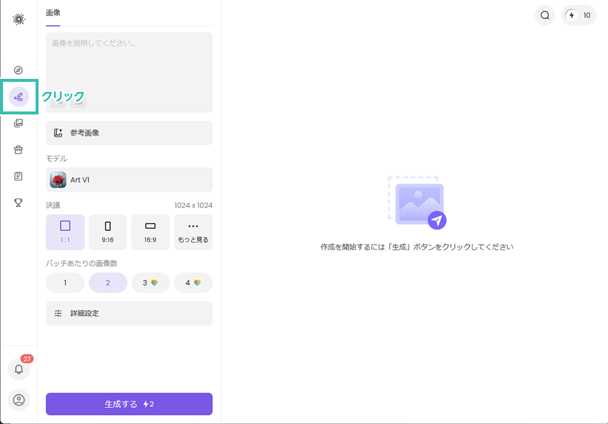The height and width of the screenshot is (424, 608).
Task: Set batch image count to 1
Action: click(65, 282)
